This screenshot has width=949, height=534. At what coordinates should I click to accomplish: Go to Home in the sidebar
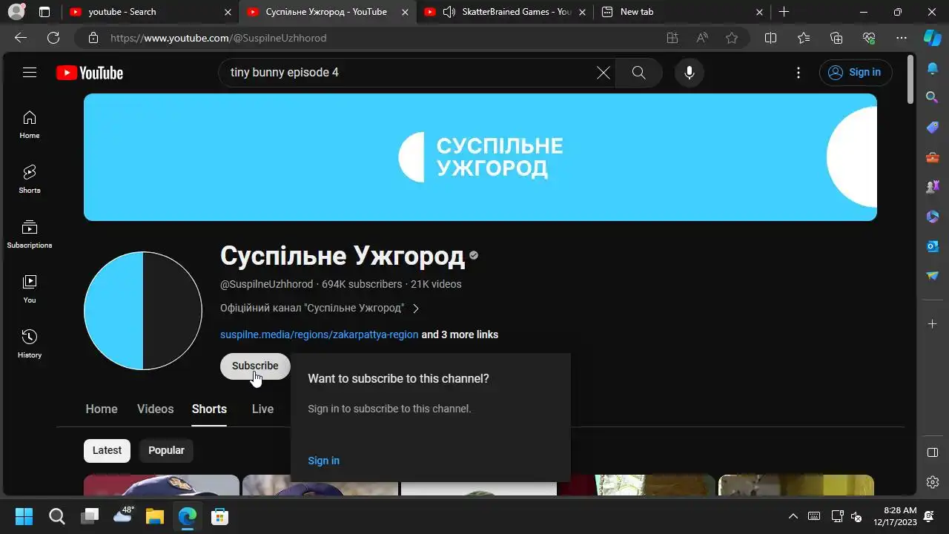(x=30, y=125)
